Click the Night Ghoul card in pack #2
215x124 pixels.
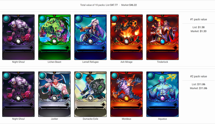tap(18, 94)
